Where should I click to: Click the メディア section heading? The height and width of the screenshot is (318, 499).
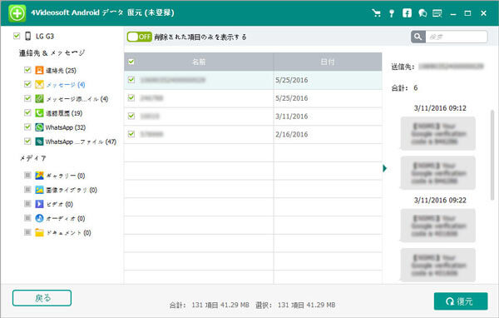(x=33, y=158)
